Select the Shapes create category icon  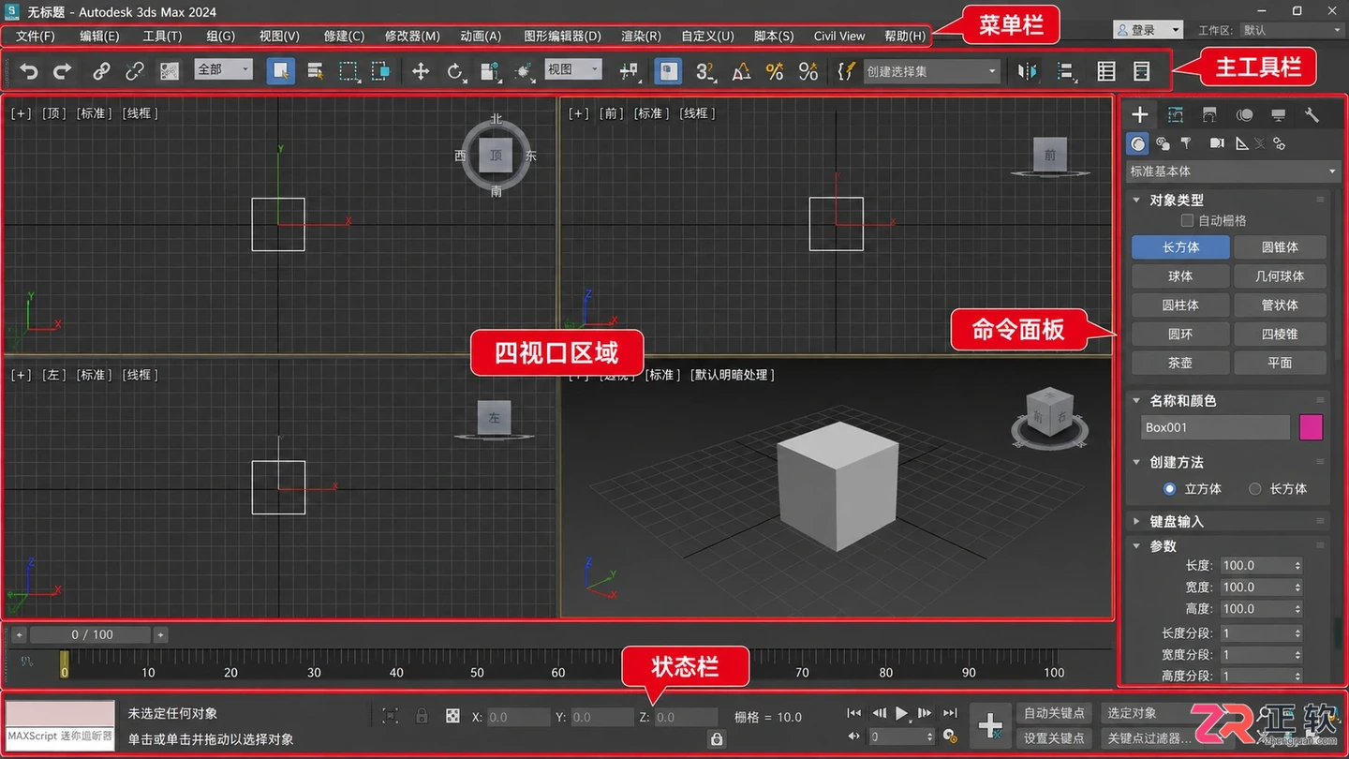pos(1163,143)
